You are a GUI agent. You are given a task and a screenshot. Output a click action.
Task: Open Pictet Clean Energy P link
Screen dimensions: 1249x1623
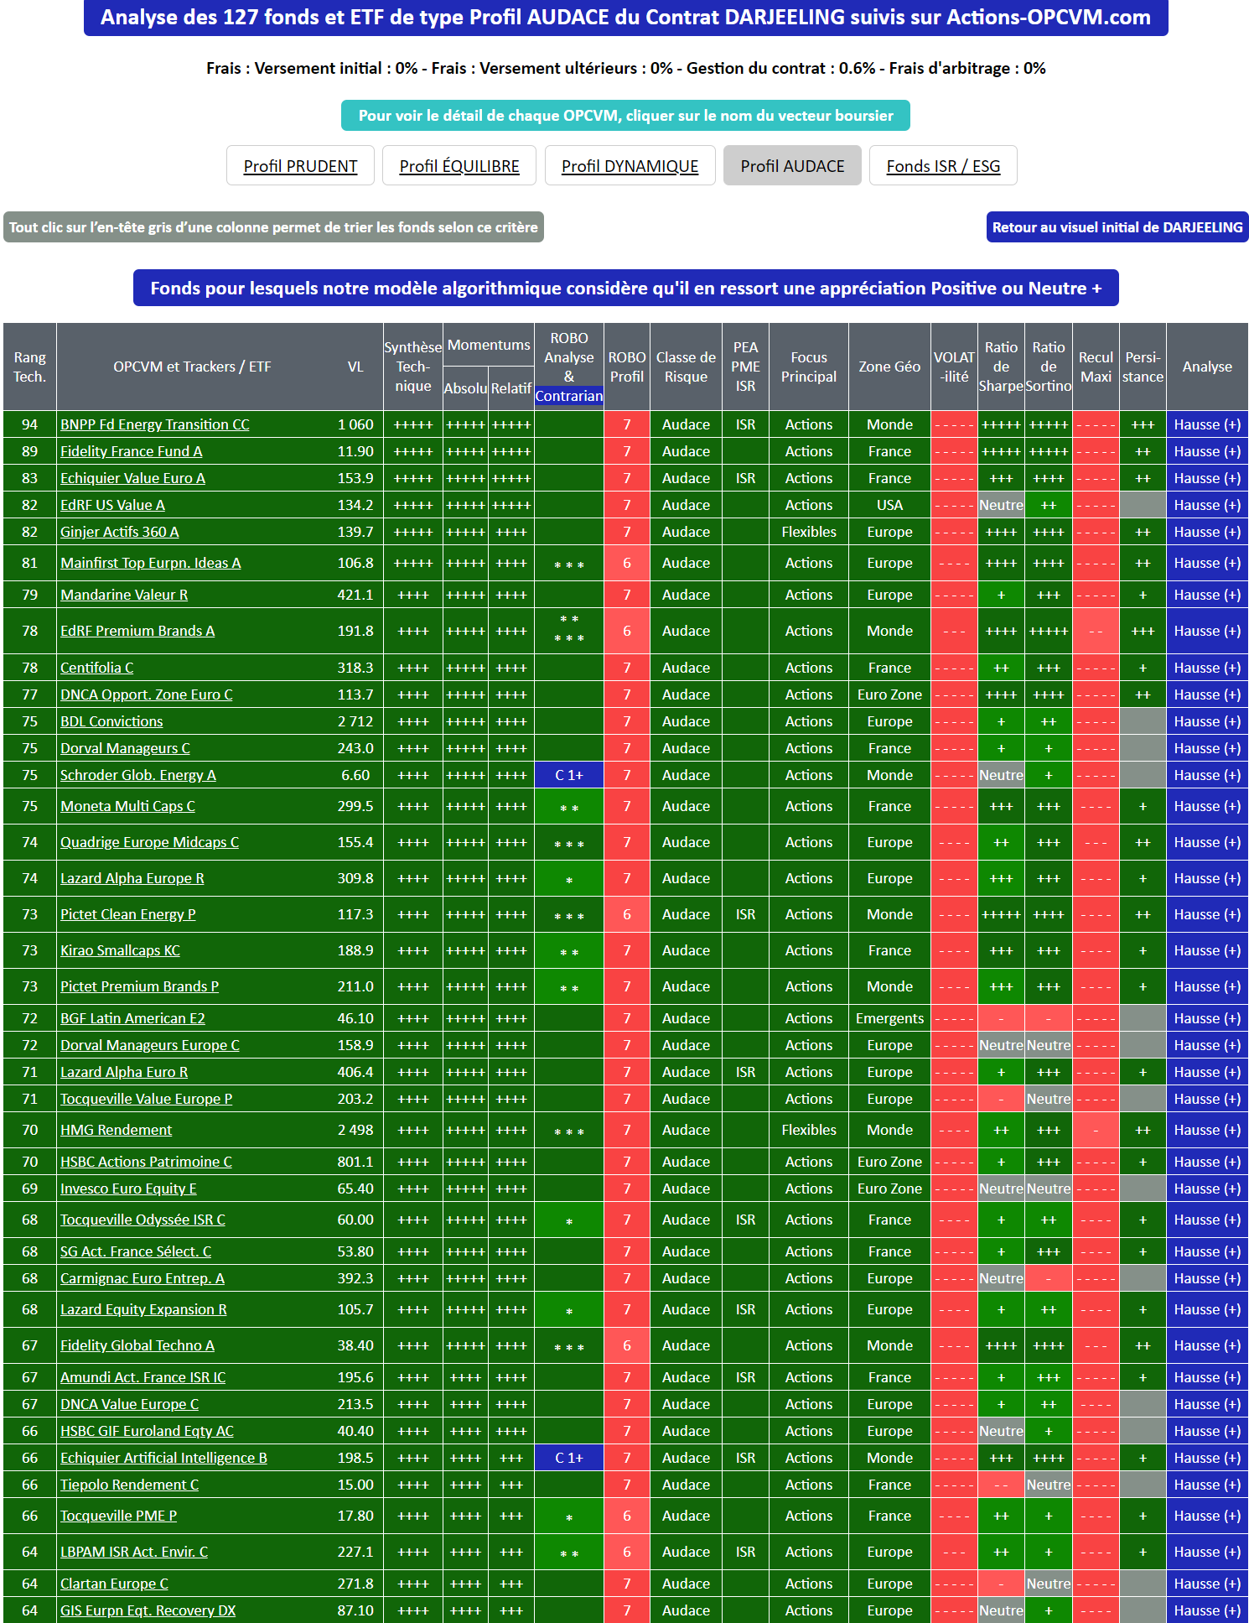coord(128,914)
